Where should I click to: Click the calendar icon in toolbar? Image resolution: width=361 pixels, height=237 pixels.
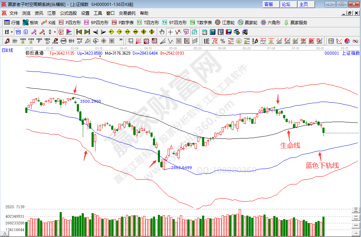pos(204,32)
